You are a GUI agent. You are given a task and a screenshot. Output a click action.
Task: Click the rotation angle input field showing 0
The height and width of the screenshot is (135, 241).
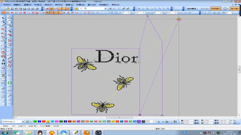pos(229,13)
